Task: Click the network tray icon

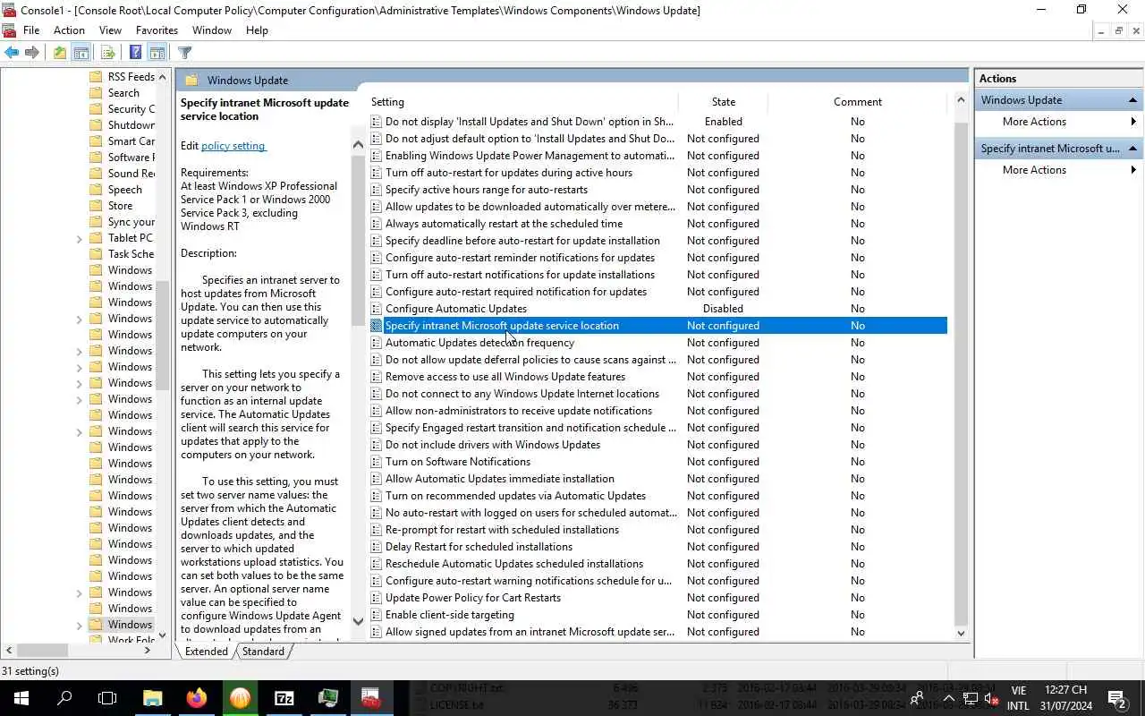Action: click(971, 698)
